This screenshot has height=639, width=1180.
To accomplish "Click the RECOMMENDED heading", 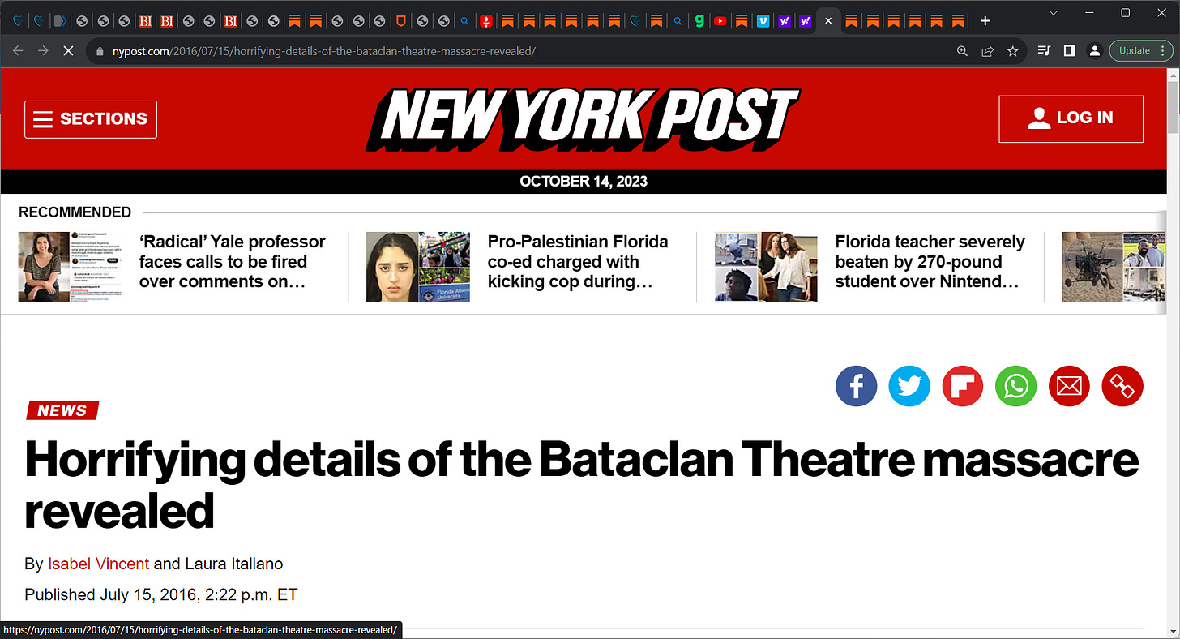I will click(x=75, y=212).
